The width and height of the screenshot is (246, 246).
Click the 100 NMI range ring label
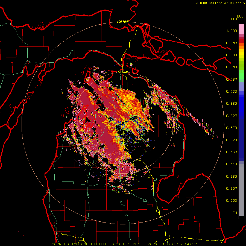(123, 22)
